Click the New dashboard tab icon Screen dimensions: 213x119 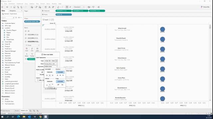(34, 111)
